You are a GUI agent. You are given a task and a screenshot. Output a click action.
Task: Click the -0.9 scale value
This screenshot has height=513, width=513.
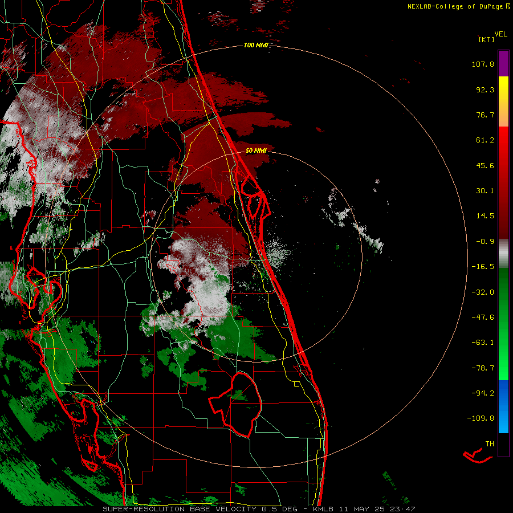click(x=485, y=242)
